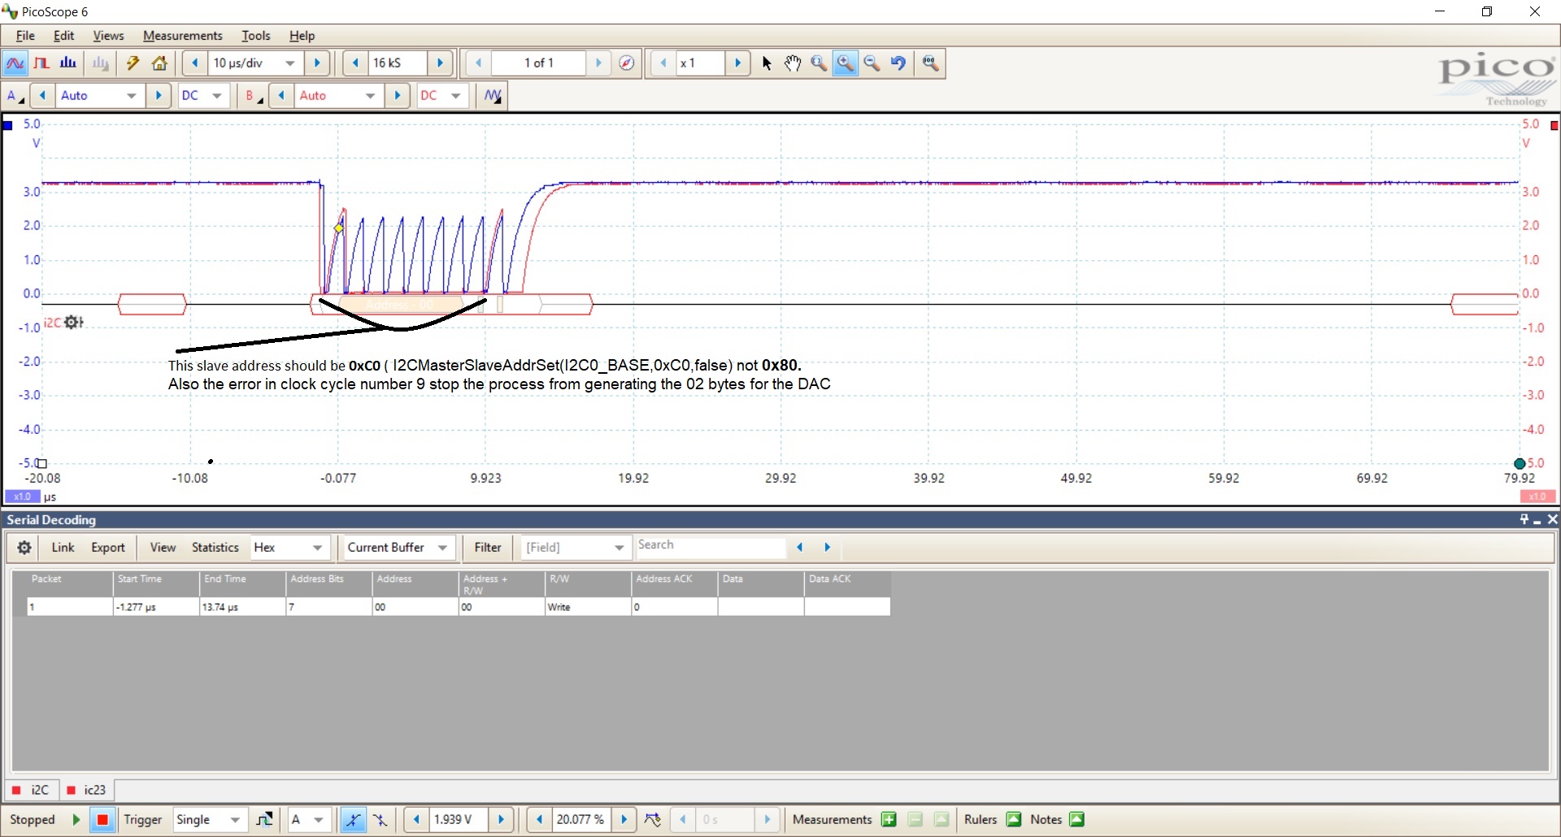Open the Buffer navigator compass icon
Screen dimensions: 1561x837
pyautogui.click(x=626, y=63)
